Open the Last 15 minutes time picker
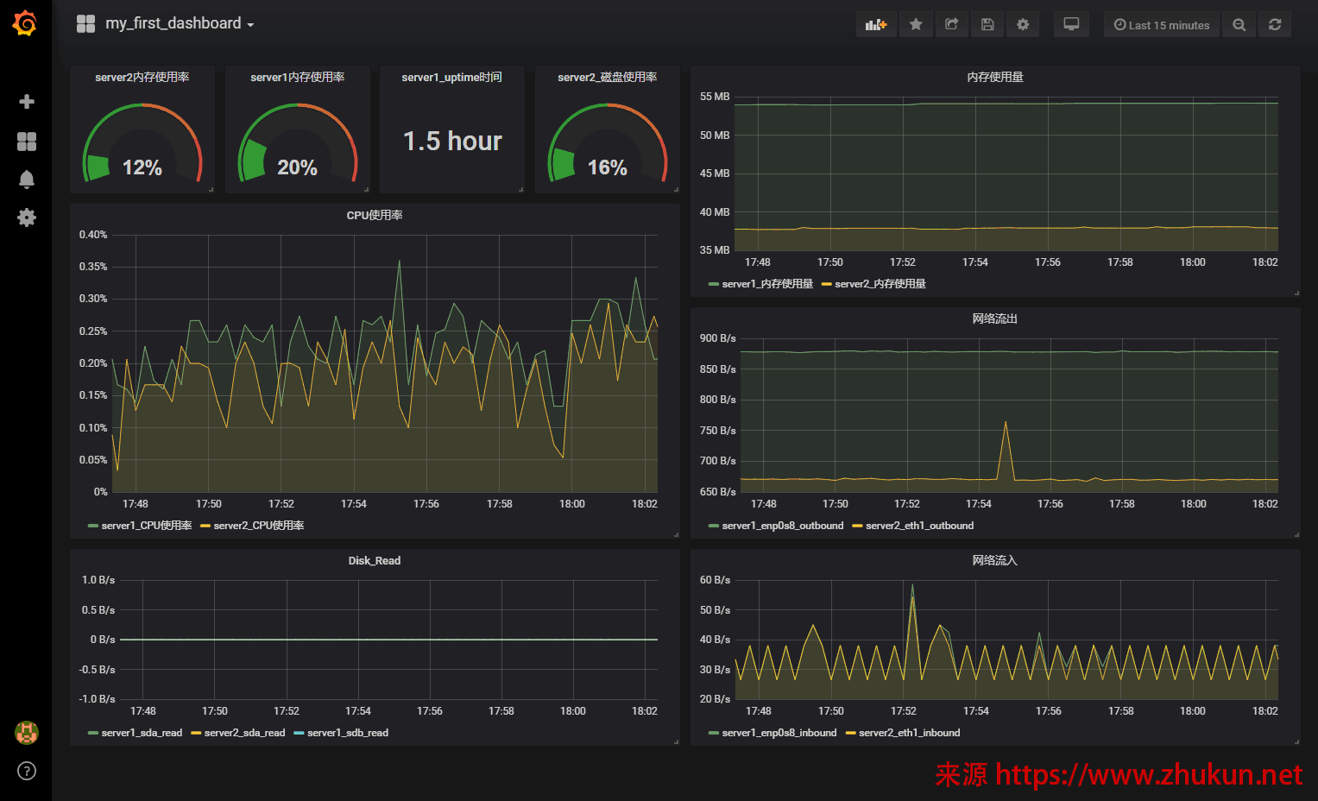 1162,25
